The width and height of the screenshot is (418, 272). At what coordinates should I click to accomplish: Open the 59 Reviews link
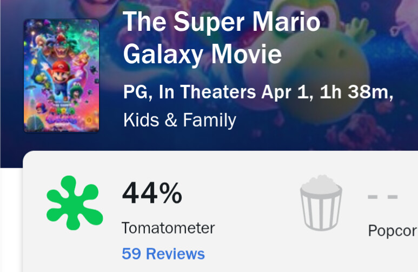(163, 254)
